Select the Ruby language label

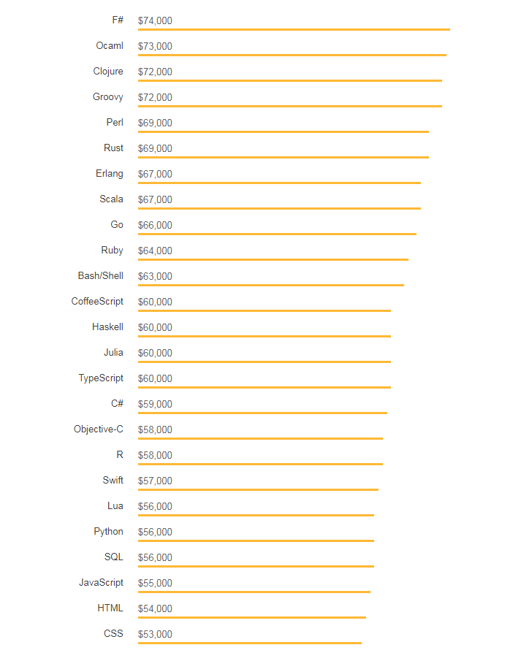(x=112, y=251)
